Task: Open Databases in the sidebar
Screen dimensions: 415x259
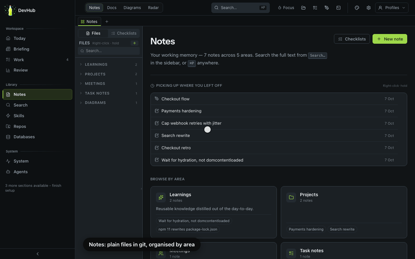Action: [x=37, y=137]
